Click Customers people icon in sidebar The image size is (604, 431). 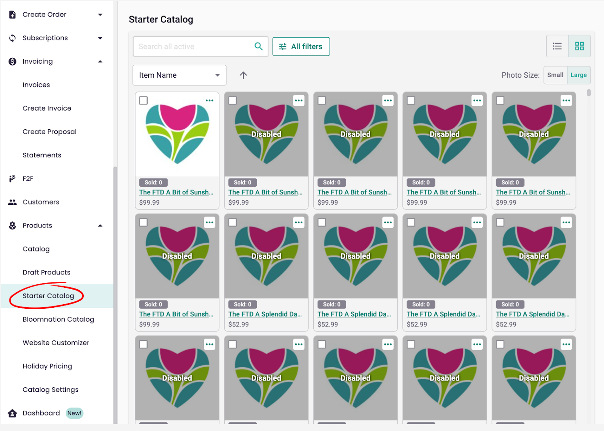[12, 202]
